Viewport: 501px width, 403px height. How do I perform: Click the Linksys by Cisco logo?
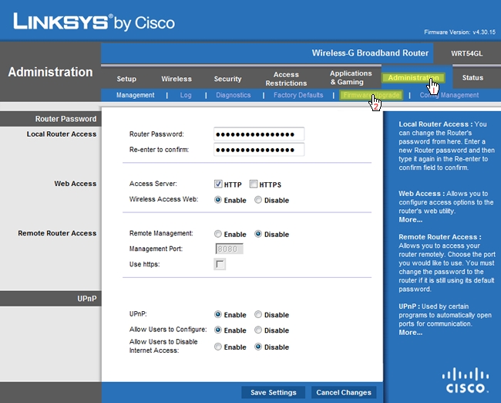93,22
